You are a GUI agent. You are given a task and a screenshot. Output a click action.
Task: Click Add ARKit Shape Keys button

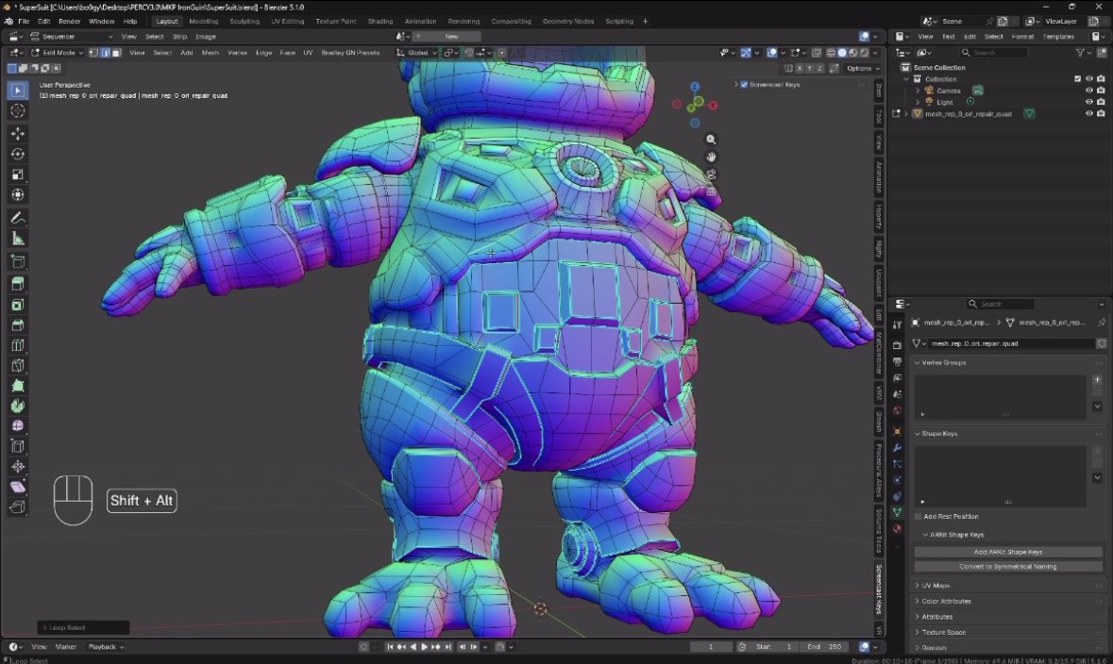pos(1008,552)
